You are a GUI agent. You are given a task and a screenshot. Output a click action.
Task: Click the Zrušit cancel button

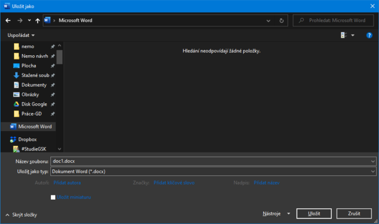(354, 214)
